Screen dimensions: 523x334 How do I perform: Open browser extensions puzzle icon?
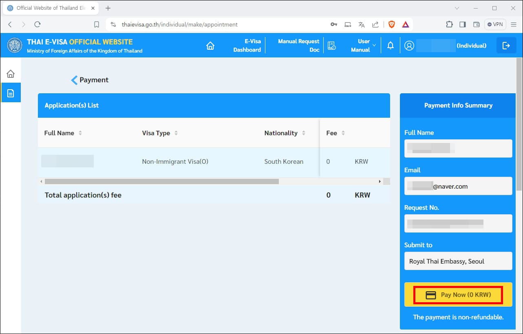click(x=449, y=24)
